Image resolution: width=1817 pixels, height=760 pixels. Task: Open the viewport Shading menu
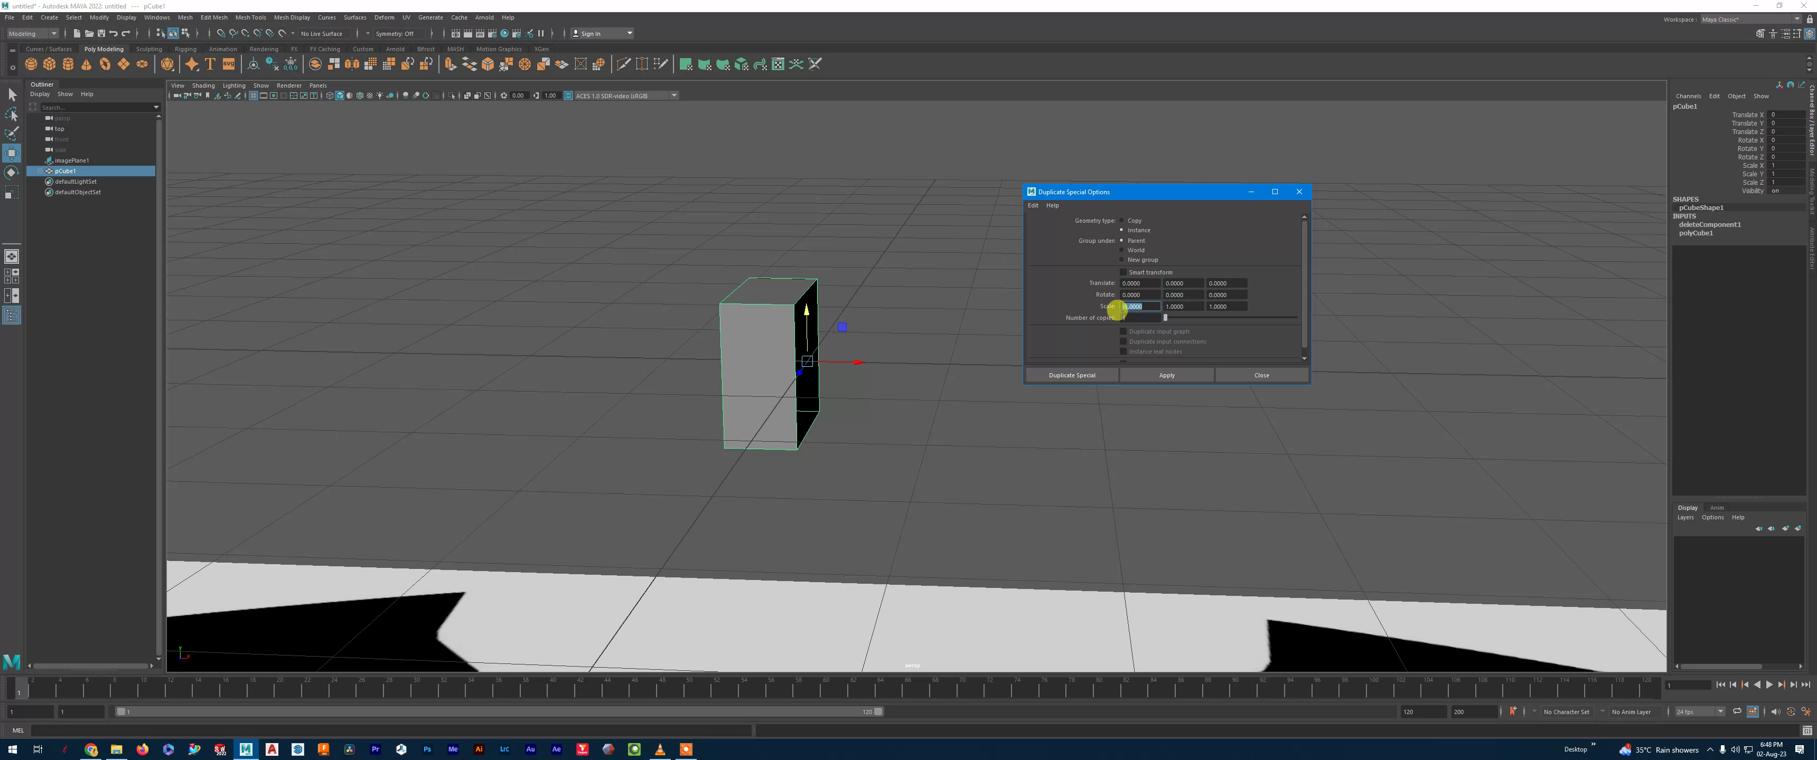203,85
